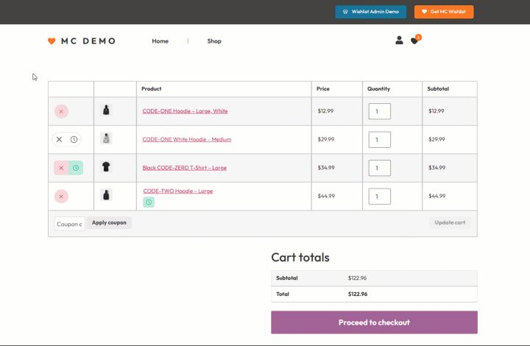Click Apply coupon button
This screenshot has height=346, width=530.
(109, 222)
